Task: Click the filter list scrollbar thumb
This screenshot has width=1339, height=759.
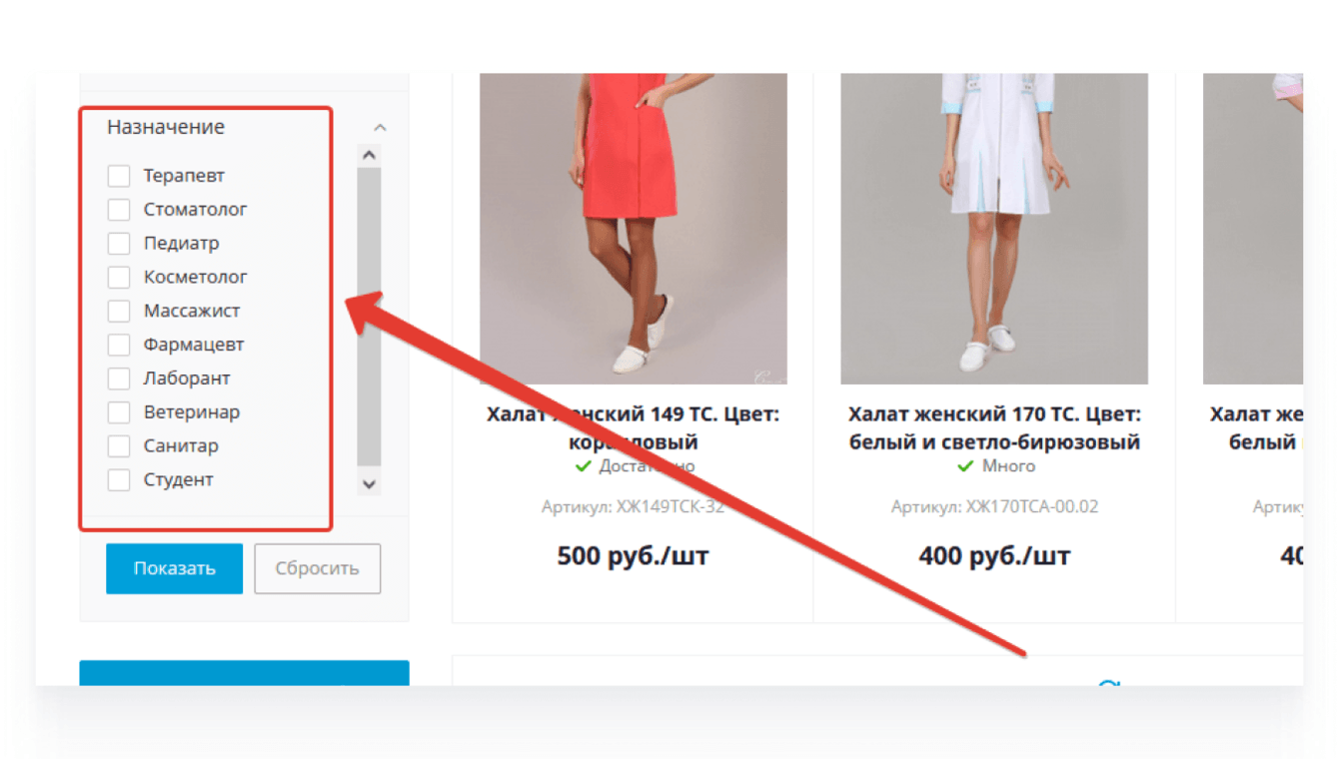Action: tap(369, 316)
